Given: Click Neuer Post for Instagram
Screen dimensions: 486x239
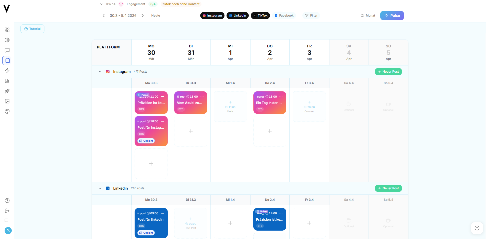Looking at the screenshot, I should click(388, 72).
